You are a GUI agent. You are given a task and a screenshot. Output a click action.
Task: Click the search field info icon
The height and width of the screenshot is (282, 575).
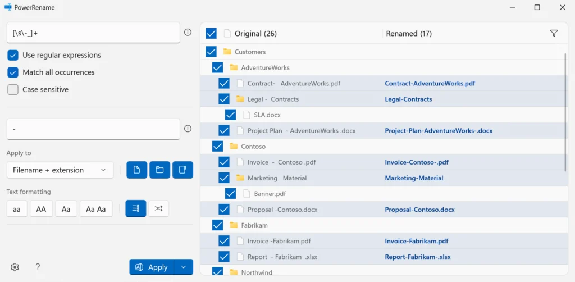(x=188, y=32)
